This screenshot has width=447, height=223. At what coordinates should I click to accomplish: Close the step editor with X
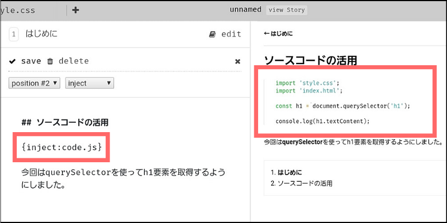pyautogui.click(x=237, y=61)
